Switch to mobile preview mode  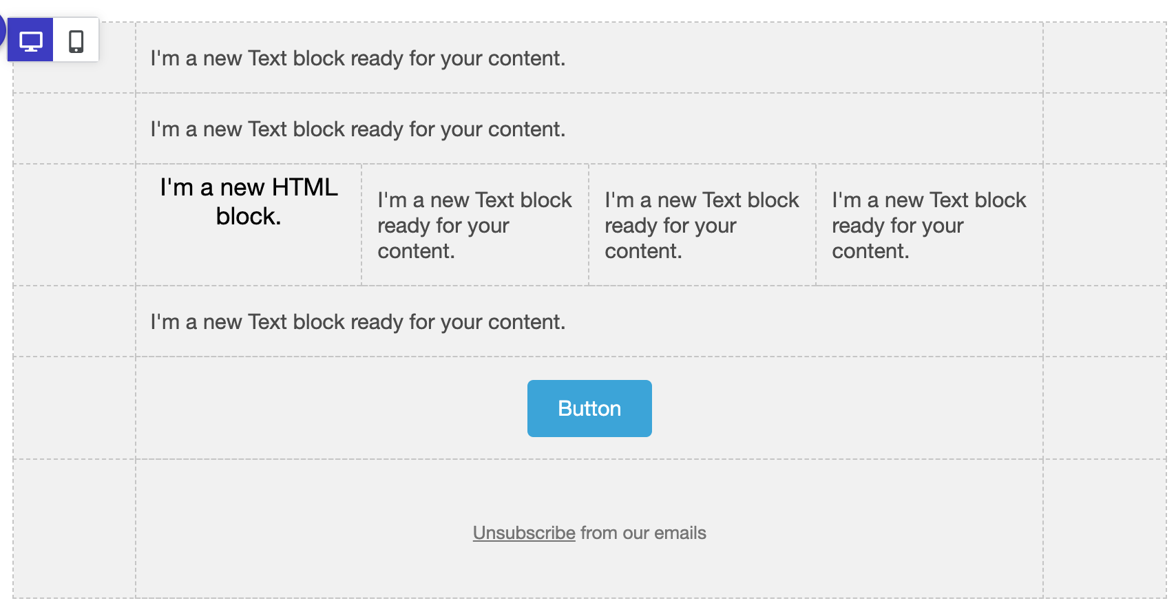(76, 41)
